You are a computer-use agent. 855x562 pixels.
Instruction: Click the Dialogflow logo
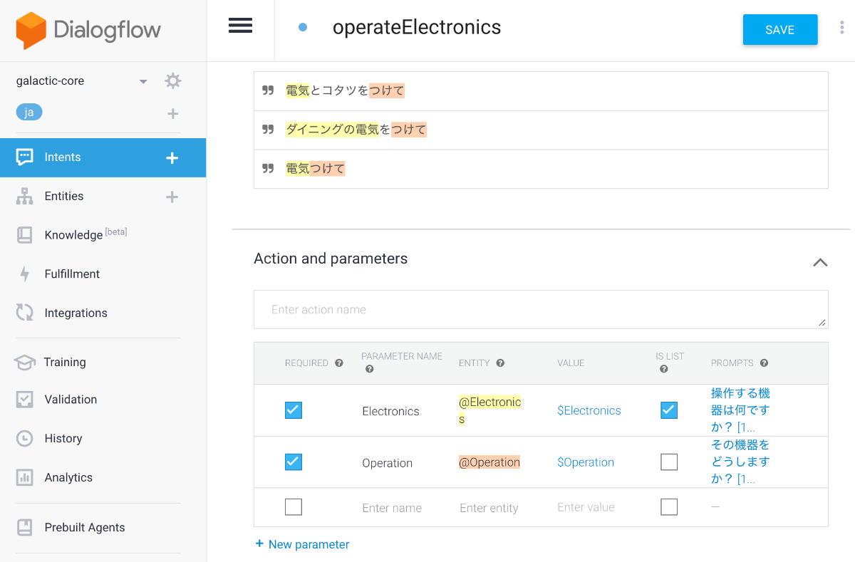point(88,31)
